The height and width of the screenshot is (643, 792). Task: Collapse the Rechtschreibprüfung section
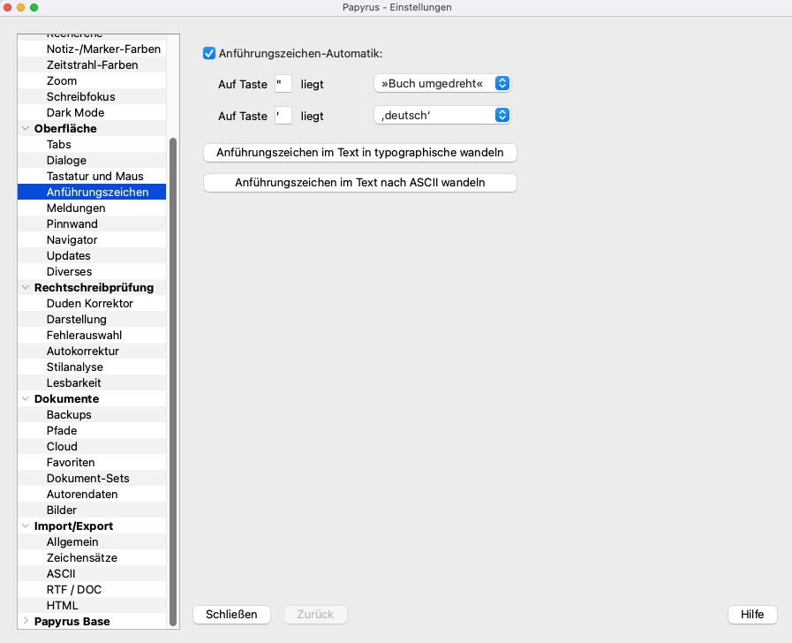pyautogui.click(x=26, y=287)
